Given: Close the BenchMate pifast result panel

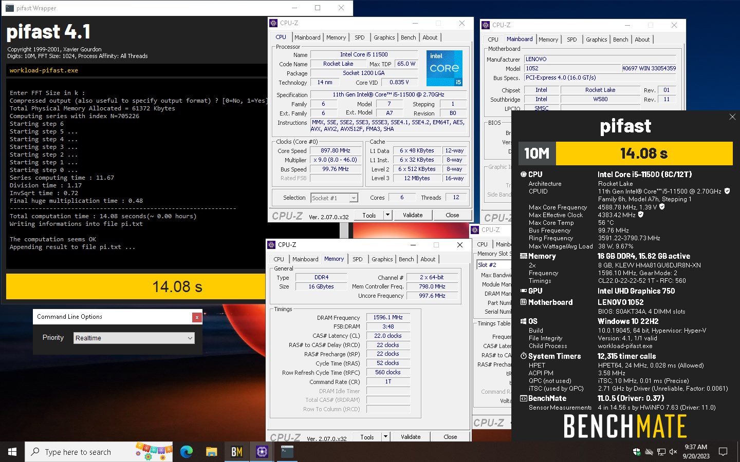Looking at the screenshot, I should tap(732, 117).
